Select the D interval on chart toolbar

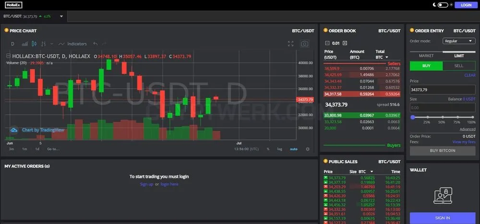pos(12,44)
